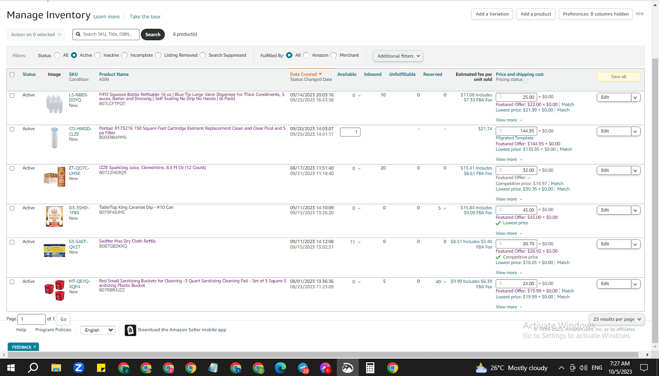Click the Save all button

[619, 77]
